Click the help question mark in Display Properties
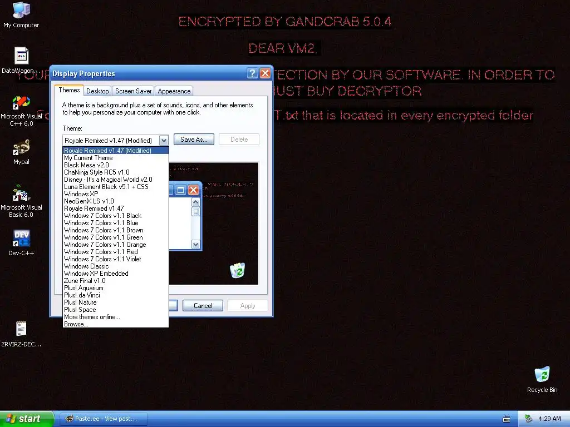570x427 pixels. click(252, 73)
